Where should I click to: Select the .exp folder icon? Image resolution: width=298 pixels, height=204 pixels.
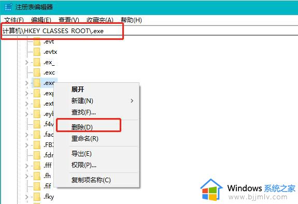click(37, 93)
